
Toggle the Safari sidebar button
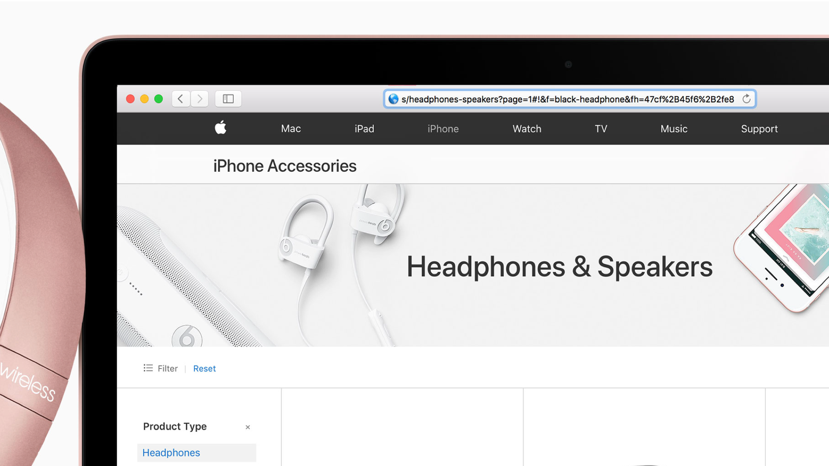coord(228,99)
